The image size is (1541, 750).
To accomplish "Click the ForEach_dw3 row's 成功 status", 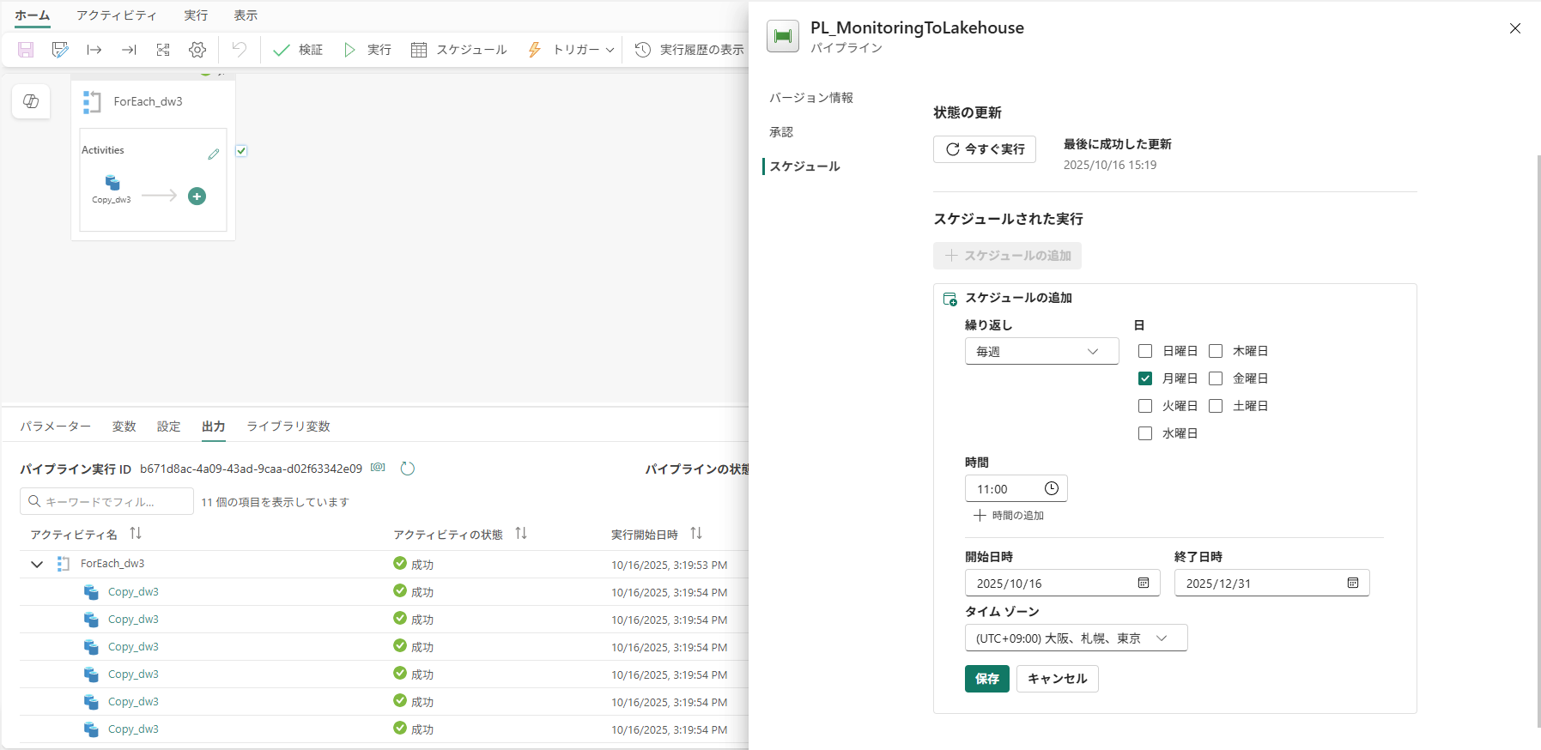I will click(x=414, y=565).
